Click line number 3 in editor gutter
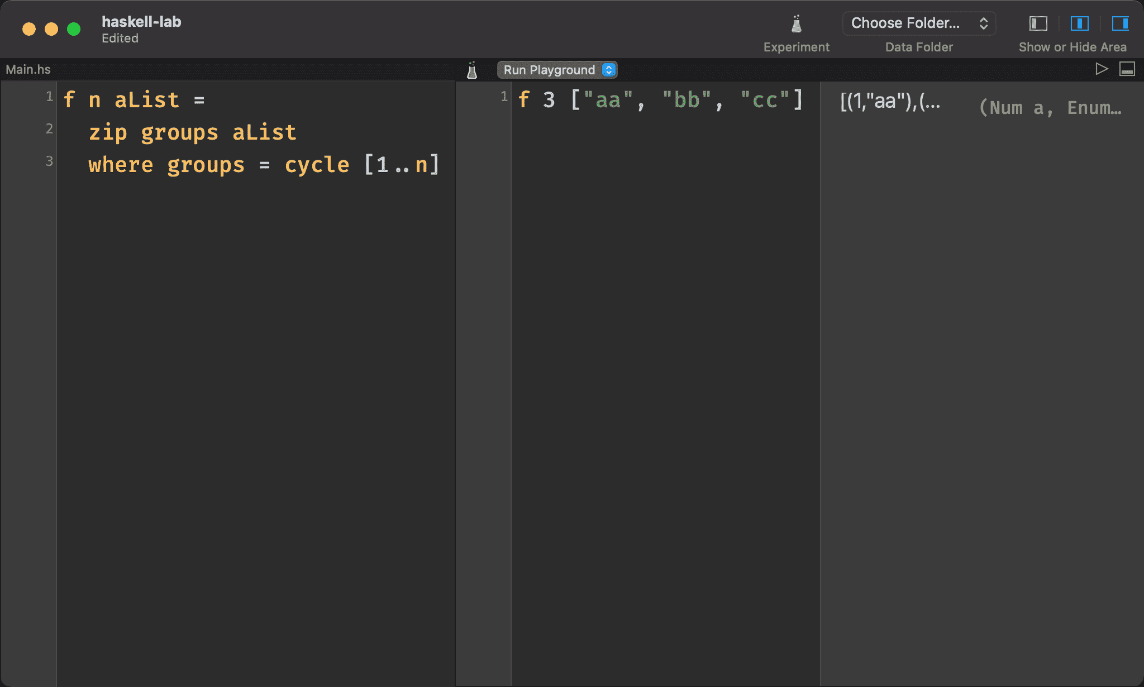1144x687 pixels. (49, 161)
